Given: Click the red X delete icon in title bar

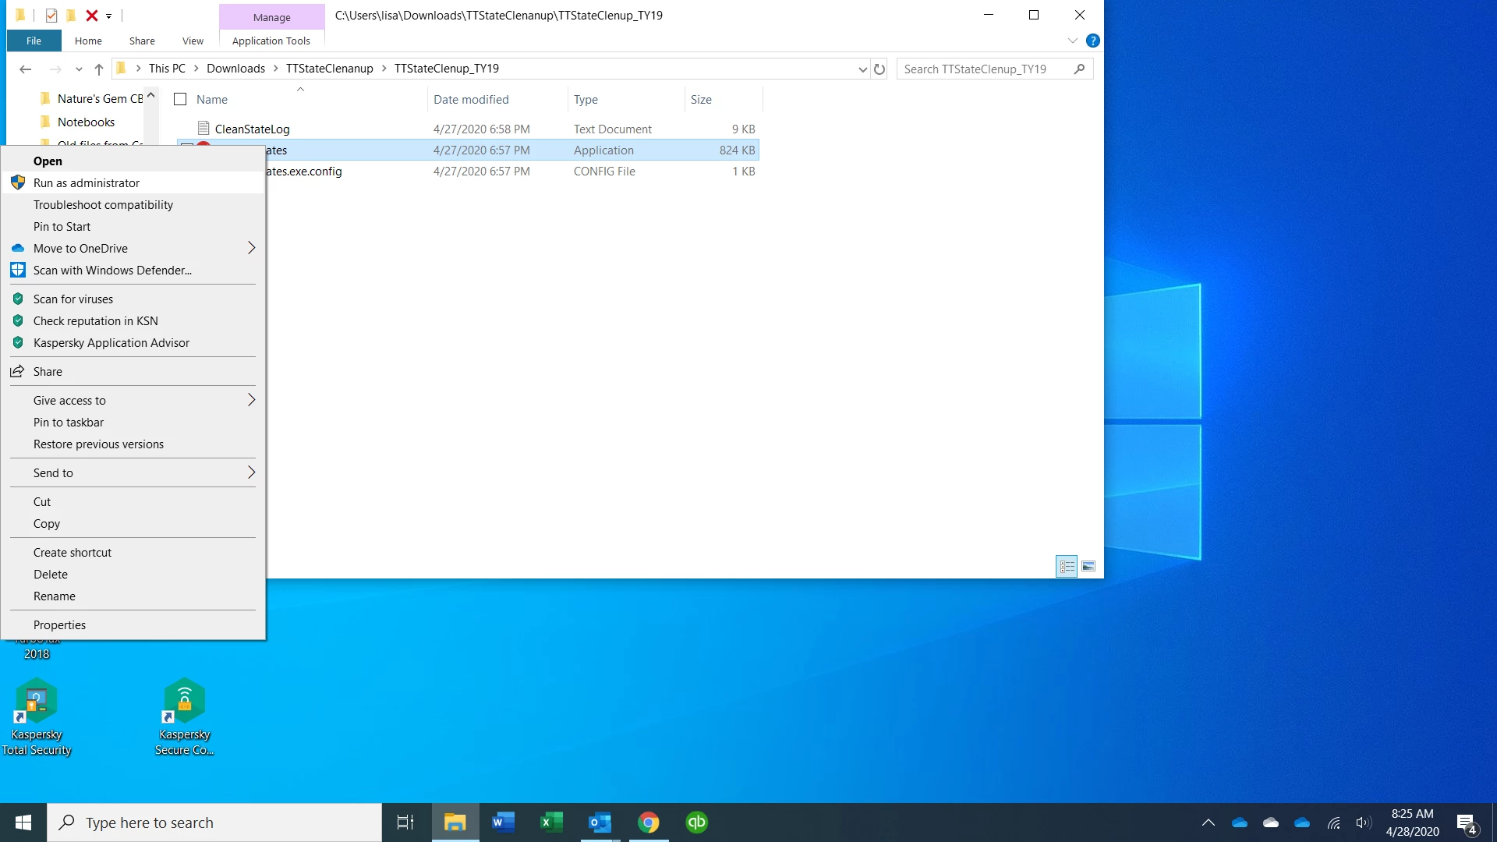Looking at the screenshot, I should [92, 16].
